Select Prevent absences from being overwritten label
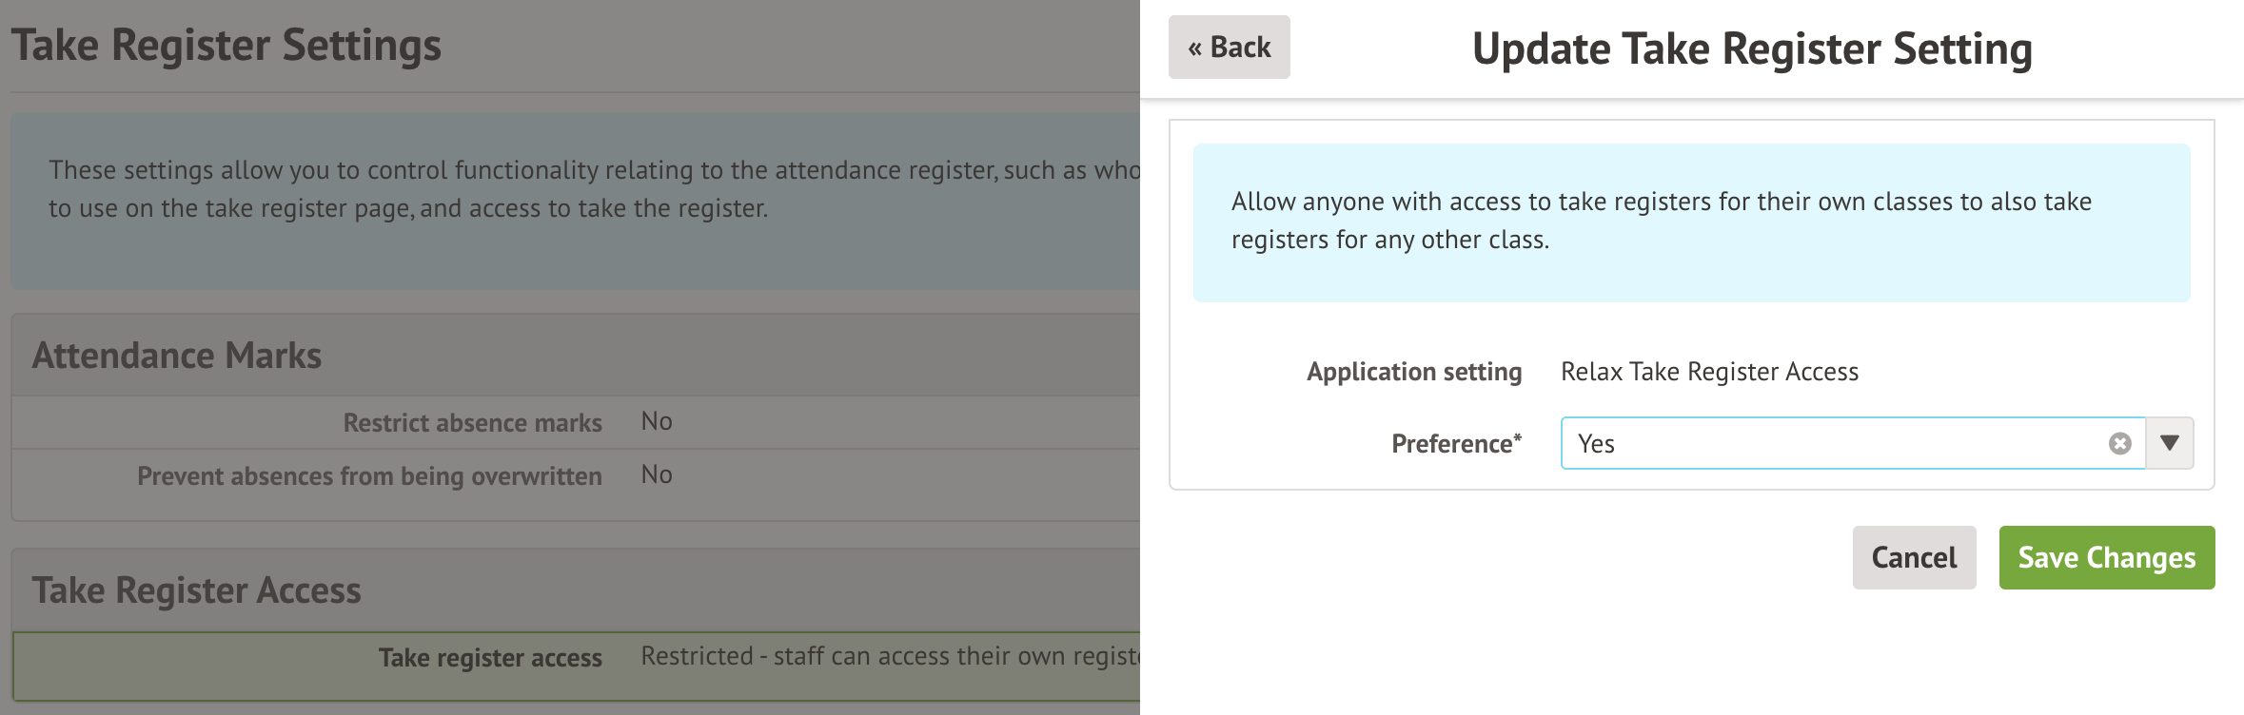 (x=369, y=476)
